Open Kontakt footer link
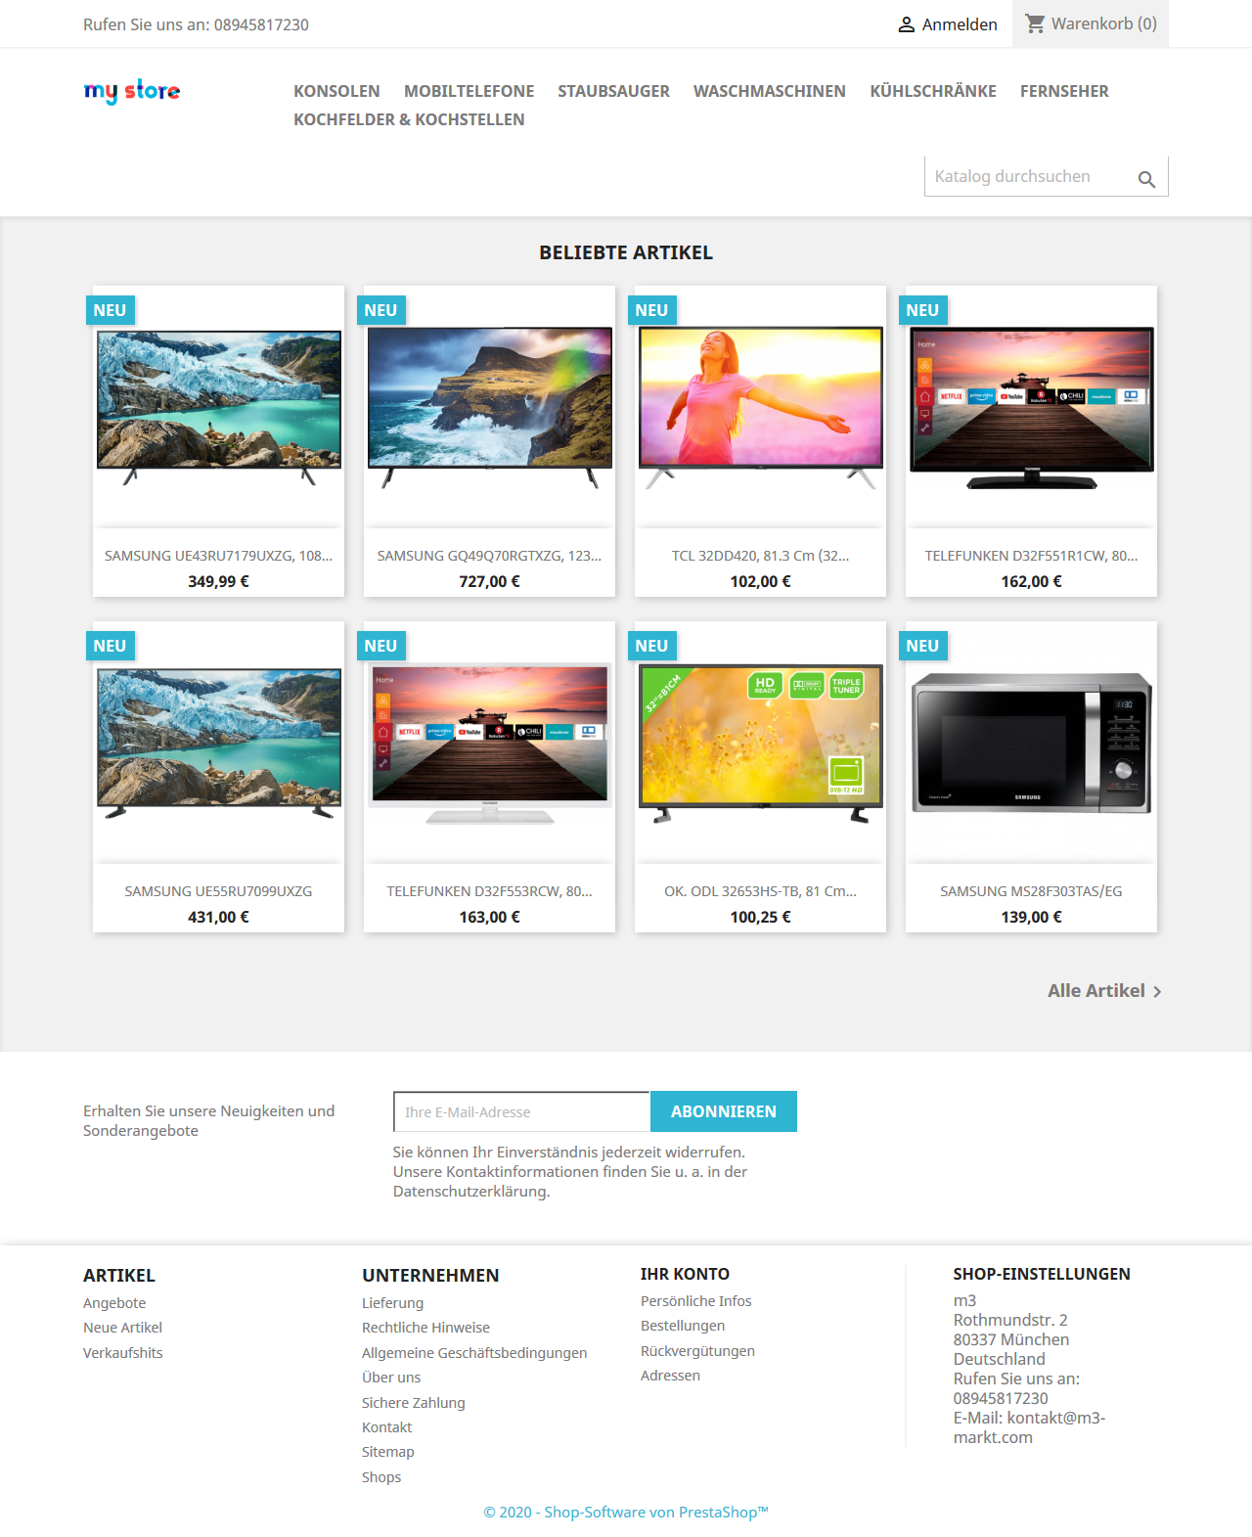Screen dimensions: 1252x1537 (x=386, y=1427)
